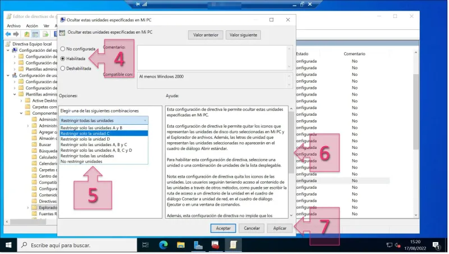Maximize the Ocultar estas unidades dialog
This screenshot has height=254, width=449.
point(272,20)
